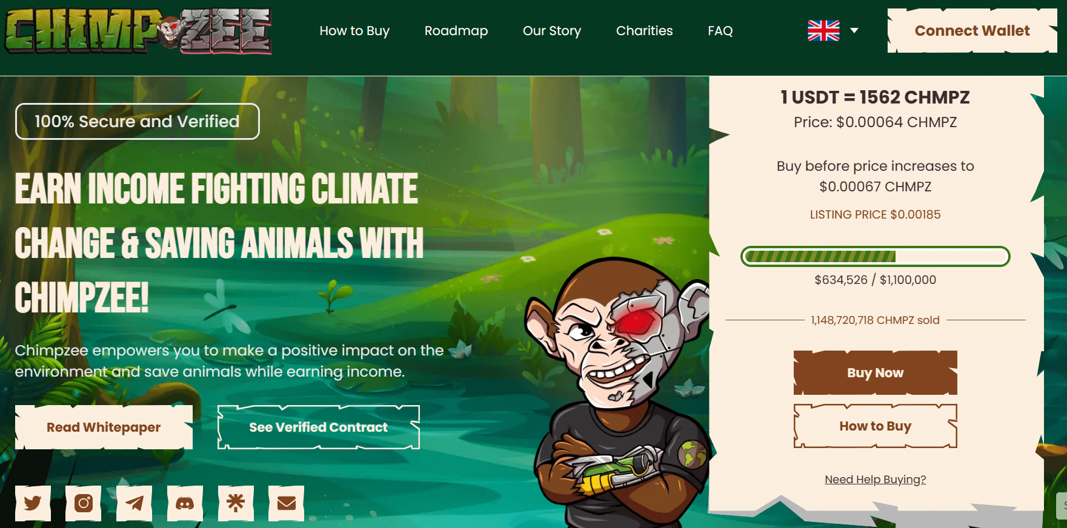
Task: Click the brown Buy Now button
Action: [x=876, y=373]
